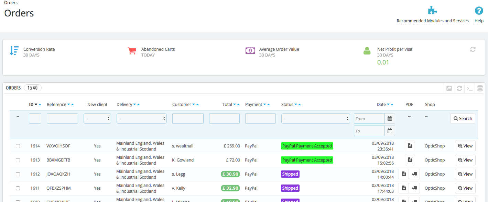
Task: Click the Customer filter input
Action: click(x=188, y=119)
